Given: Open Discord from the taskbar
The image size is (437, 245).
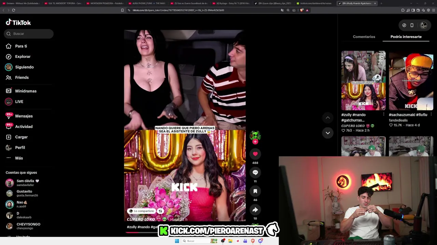Looking at the screenshot, I should (260, 241).
